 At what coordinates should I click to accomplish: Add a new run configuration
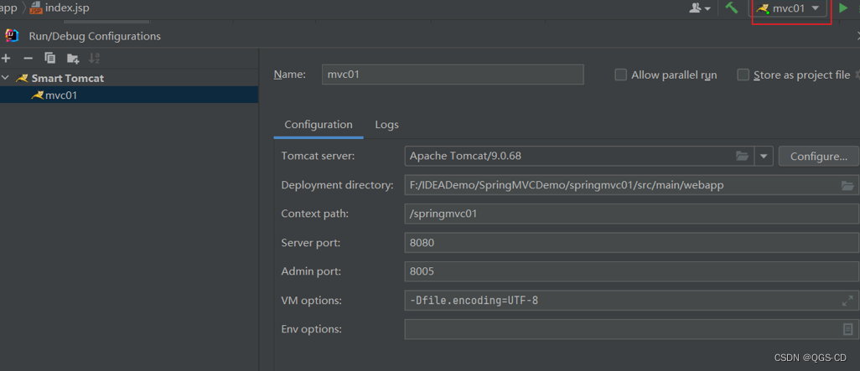tap(6, 59)
